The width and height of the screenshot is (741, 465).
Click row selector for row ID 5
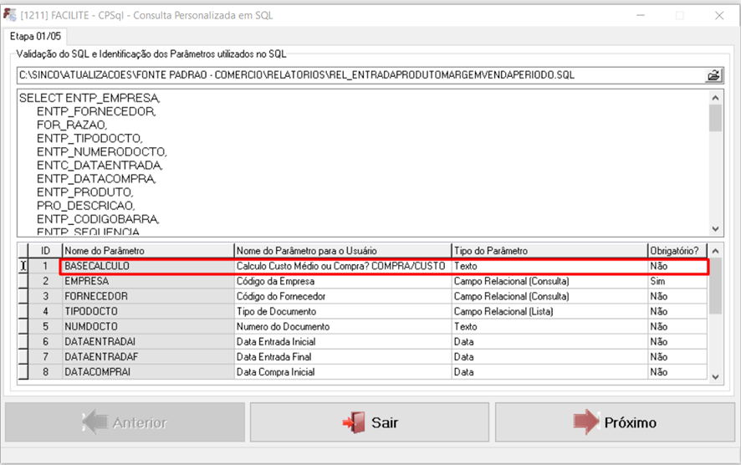(x=23, y=326)
